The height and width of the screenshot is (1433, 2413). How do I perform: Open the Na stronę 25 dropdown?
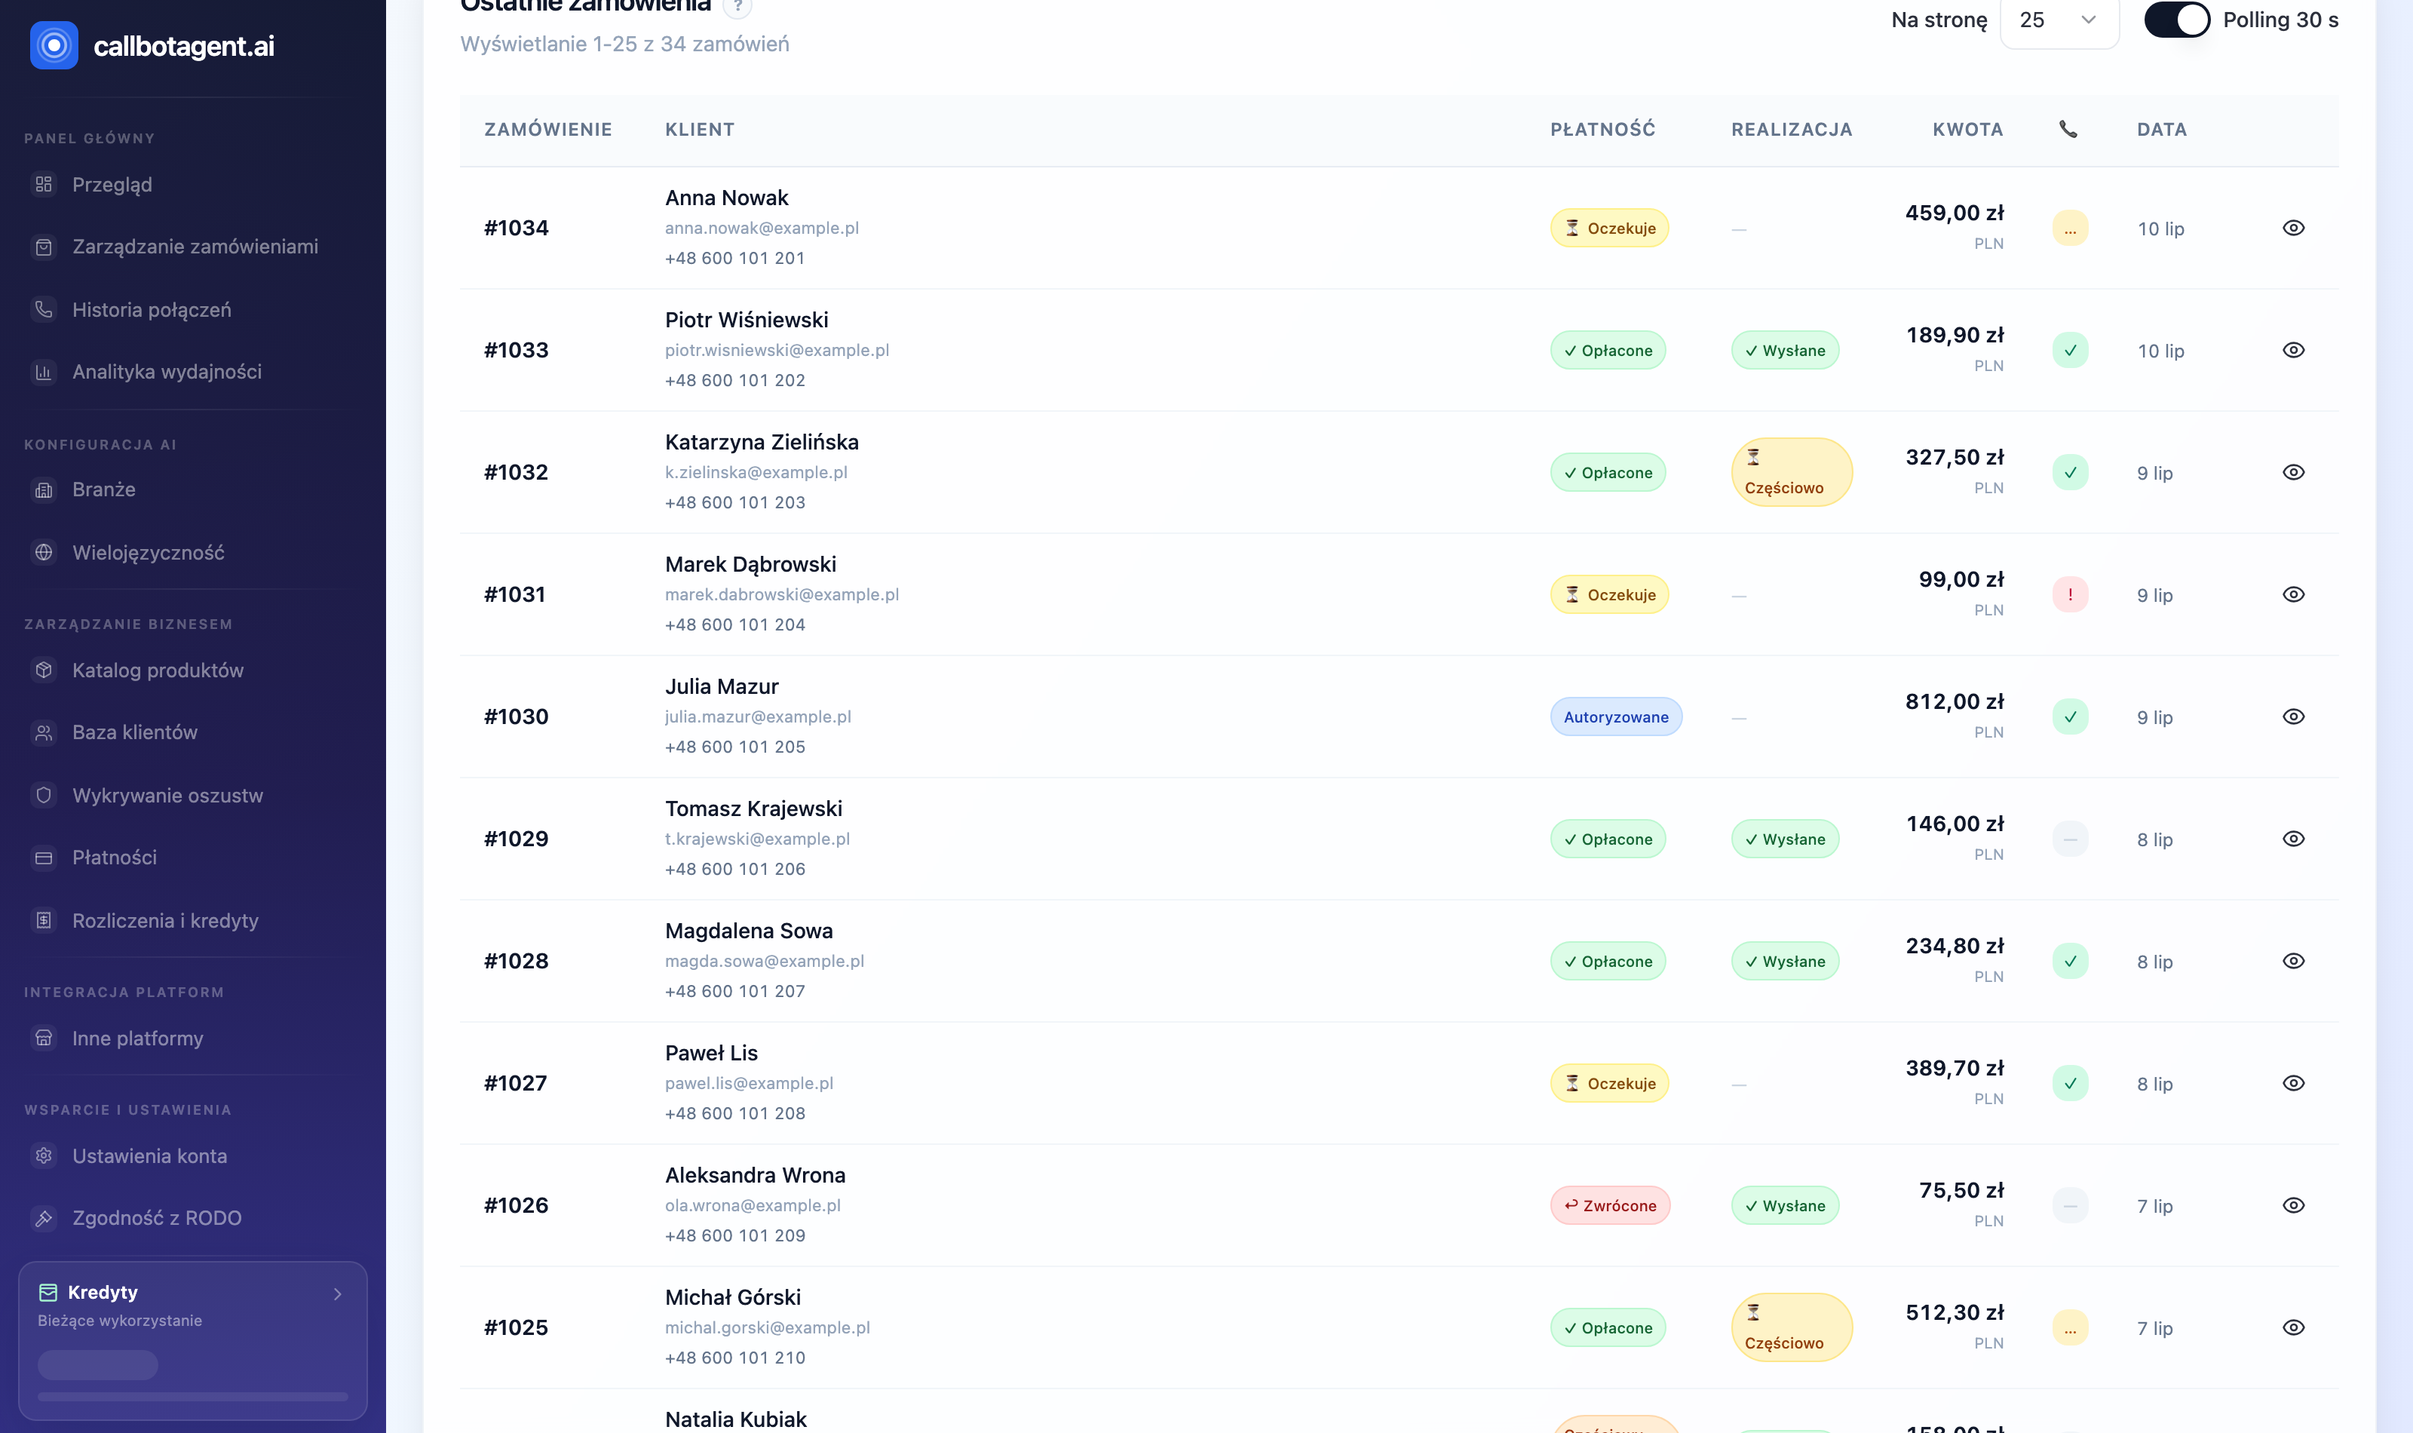click(2059, 20)
